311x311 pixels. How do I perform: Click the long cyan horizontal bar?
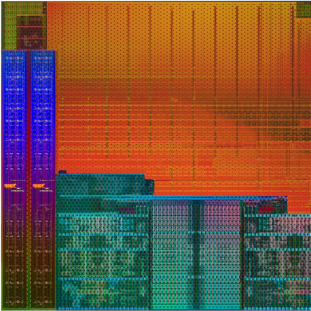172,197
